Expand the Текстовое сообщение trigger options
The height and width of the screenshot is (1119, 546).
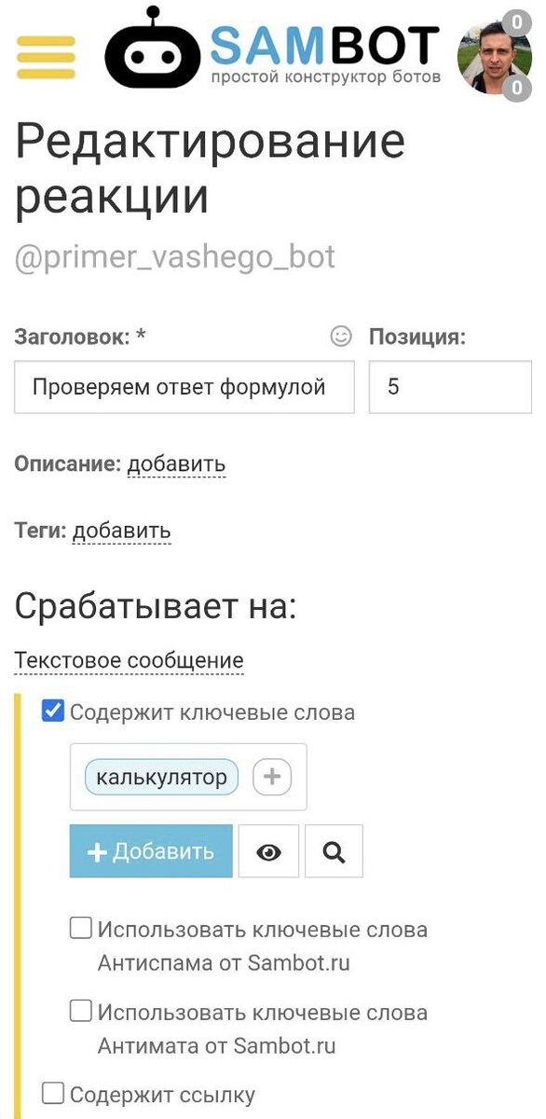(128, 658)
